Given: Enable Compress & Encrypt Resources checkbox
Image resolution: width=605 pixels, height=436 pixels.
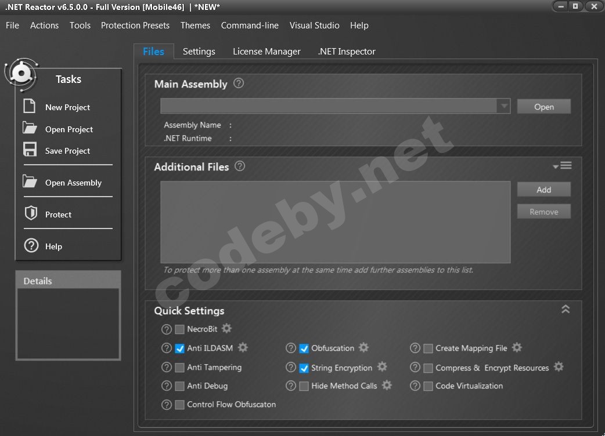Looking at the screenshot, I should (x=428, y=368).
